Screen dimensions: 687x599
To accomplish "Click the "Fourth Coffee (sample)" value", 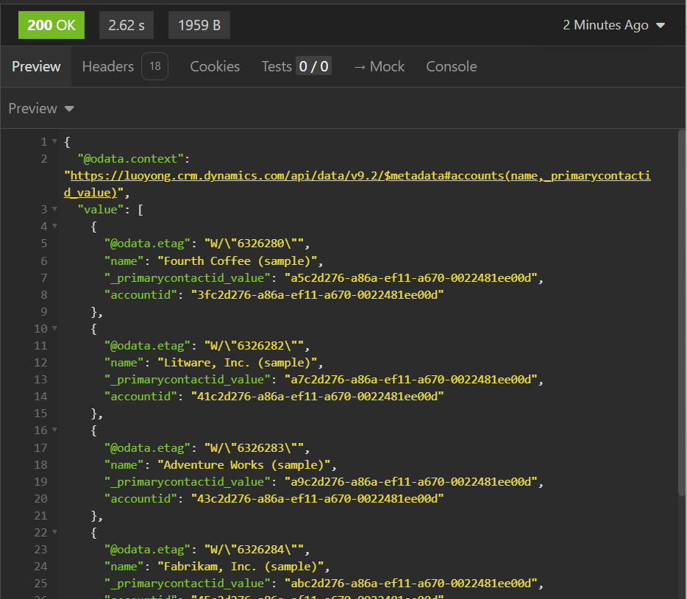I will (237, 261).
